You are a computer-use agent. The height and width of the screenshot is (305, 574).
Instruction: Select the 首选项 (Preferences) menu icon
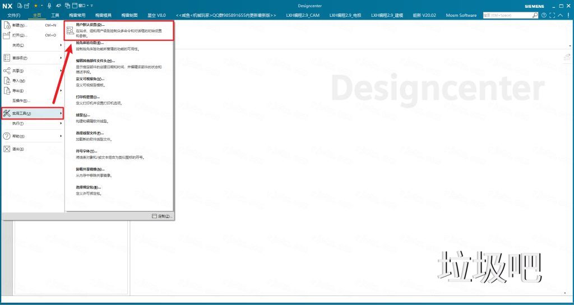pos(7,58)
